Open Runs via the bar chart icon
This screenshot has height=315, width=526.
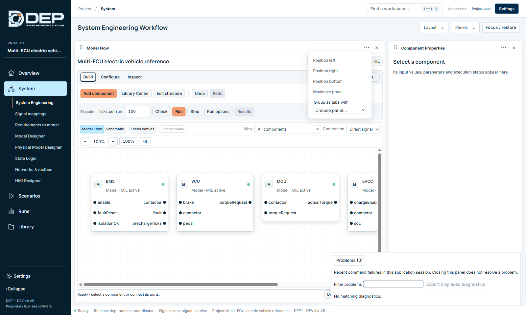(x=11, y=211)
